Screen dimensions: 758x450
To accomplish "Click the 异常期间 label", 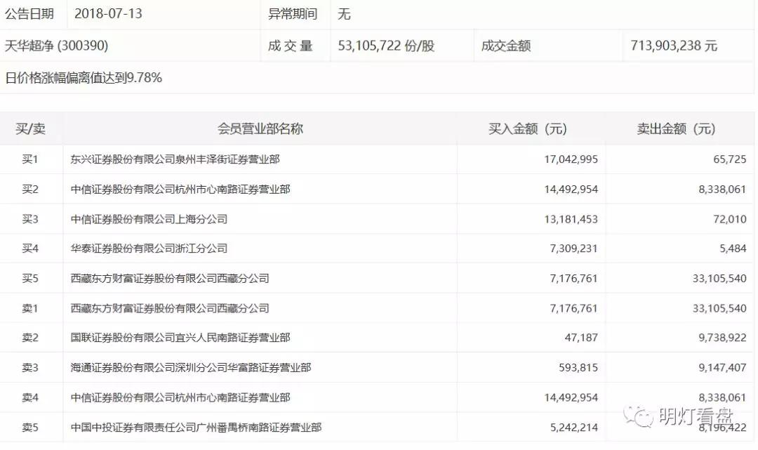I will [x=293, y=13].
